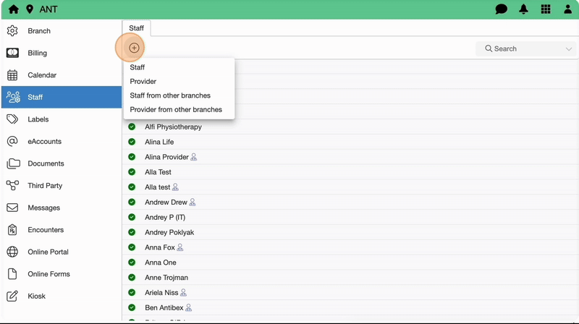Click the add plus circle button
The image size is (579, 324).
click(134, 48)
